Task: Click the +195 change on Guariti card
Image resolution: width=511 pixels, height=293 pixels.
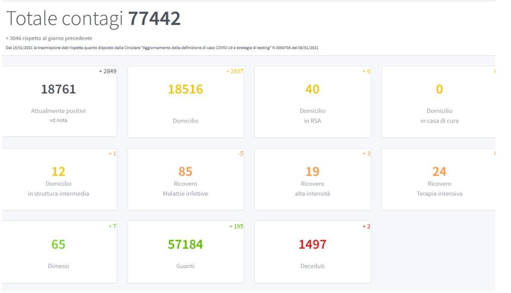Action: (236, 227)
